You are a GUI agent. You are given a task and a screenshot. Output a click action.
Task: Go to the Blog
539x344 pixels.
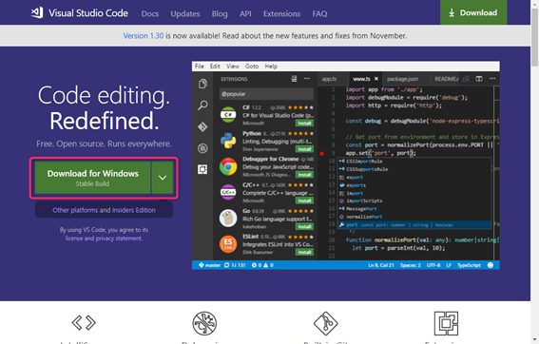(x=220, y=13)
